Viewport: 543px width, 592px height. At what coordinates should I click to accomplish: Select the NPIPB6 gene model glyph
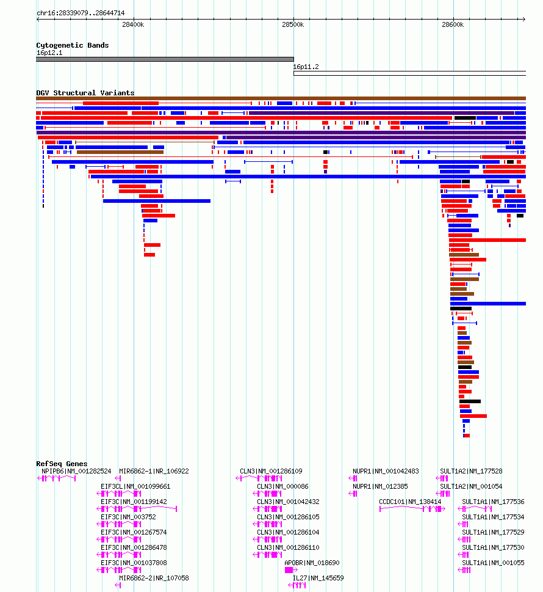tap(57, 478)
